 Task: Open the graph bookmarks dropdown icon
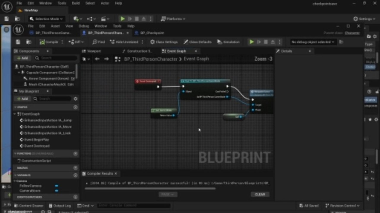(85, 59)
